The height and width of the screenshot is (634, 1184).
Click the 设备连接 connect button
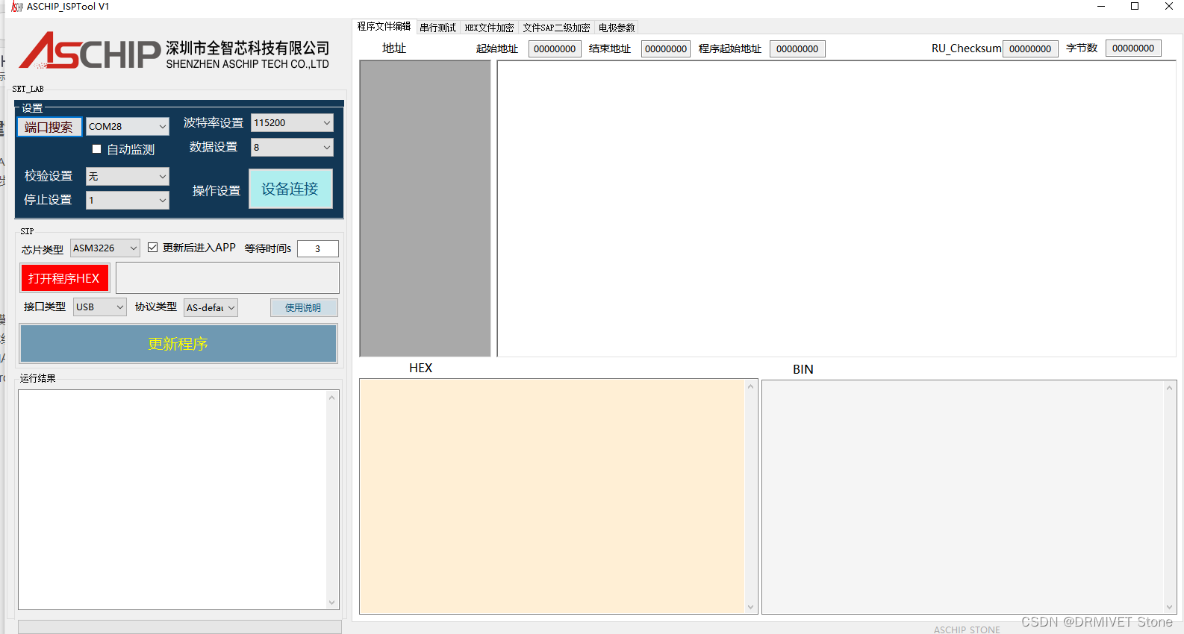[290, 189]
